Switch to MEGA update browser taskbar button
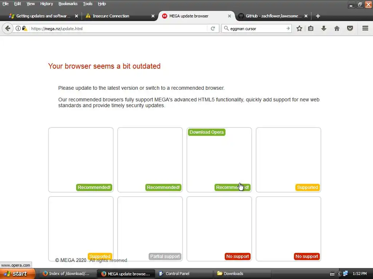The height and width of the screenshot is (279, 373). click(126, 274)
